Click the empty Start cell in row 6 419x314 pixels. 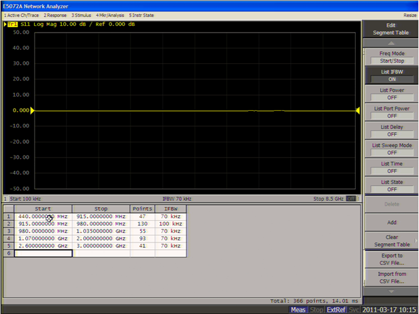coord(44,253)
